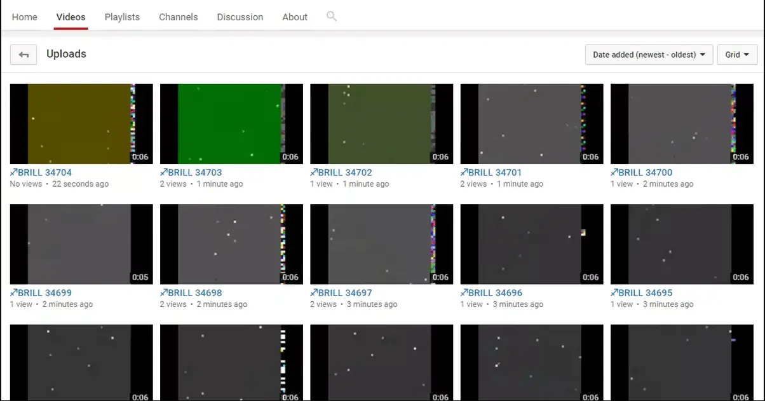
Task: Click the back arrow button beside Uploads
Action: pos(24,55)
